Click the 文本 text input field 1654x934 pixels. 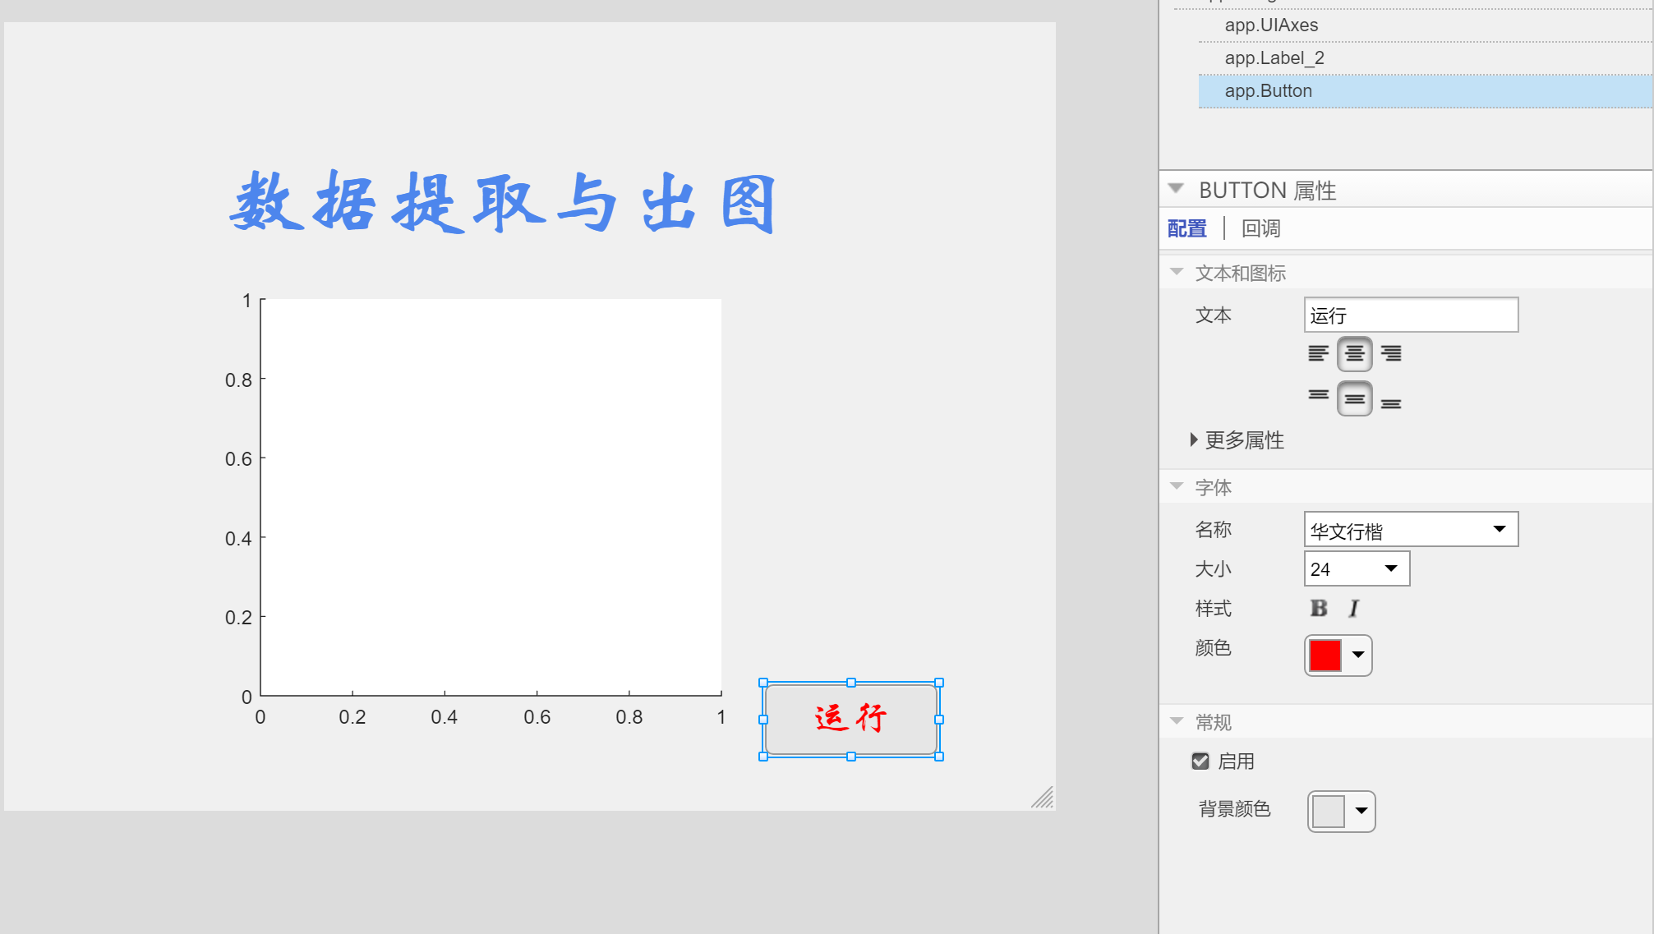[1410, 315]
